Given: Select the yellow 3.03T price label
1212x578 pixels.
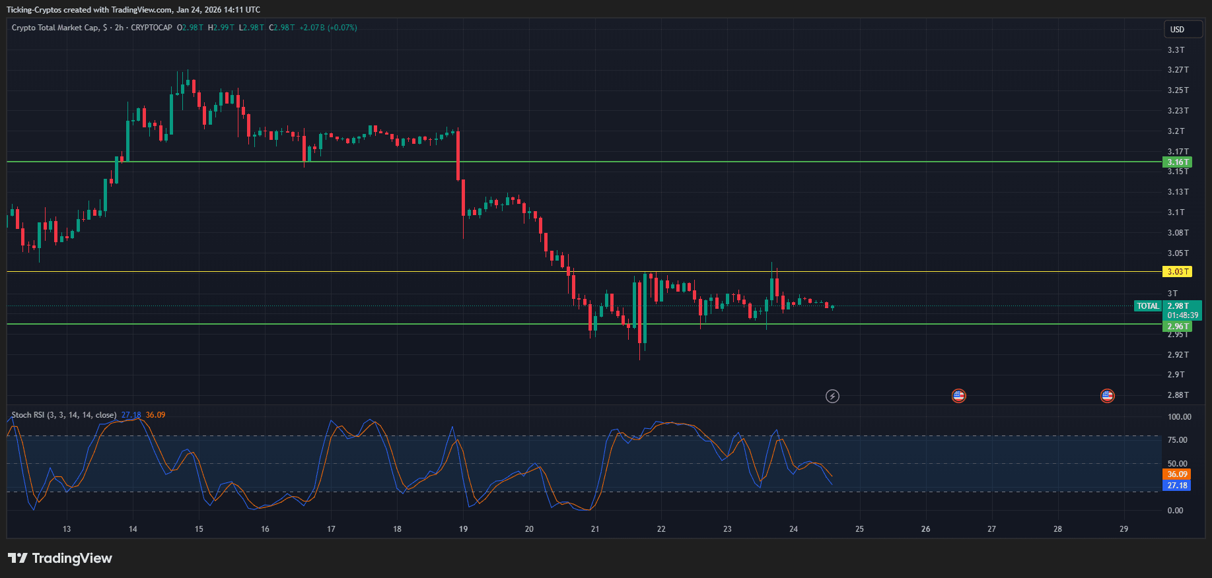Looking at the screenshot, I should pos(1177,272).
